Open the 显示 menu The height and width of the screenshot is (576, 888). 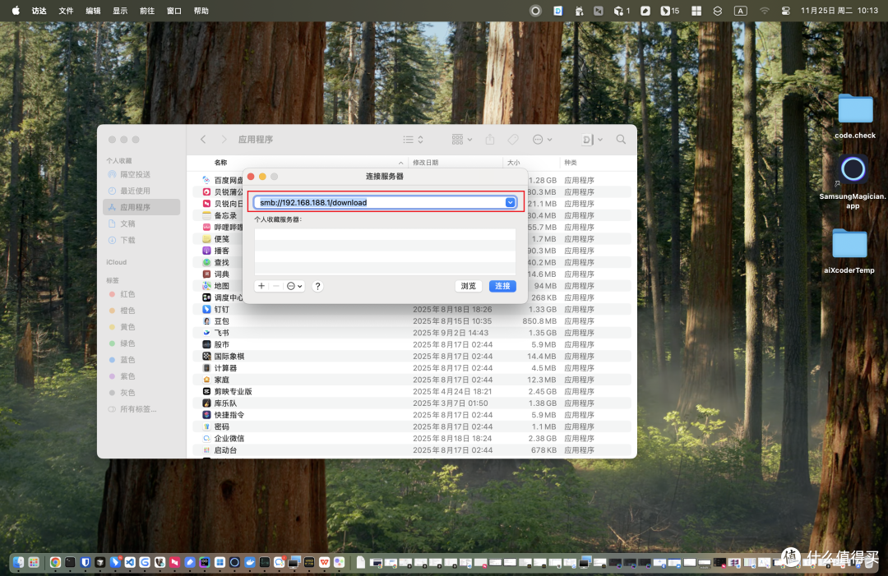pos(120,11)
